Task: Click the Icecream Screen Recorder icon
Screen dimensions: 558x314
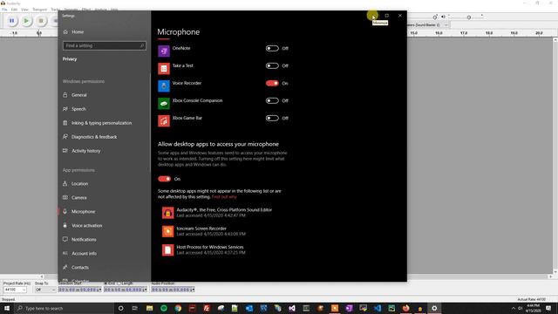Action: click(168, 231)
